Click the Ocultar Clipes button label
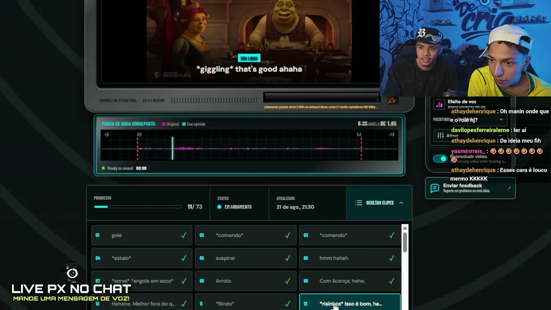551x310 pixels. 380,203
